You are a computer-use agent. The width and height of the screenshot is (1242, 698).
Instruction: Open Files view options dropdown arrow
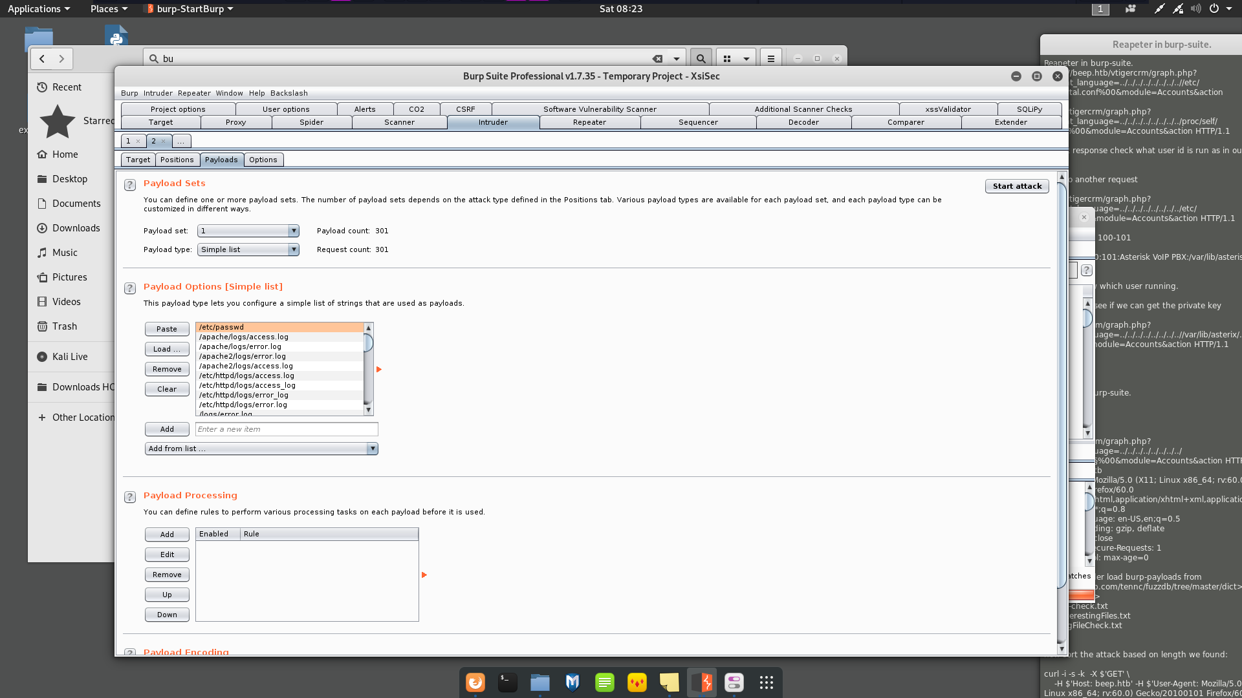coord(746,59)
